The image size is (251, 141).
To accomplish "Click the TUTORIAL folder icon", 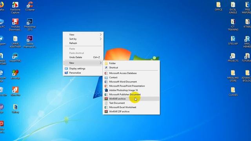I will (x=247, y=58).
